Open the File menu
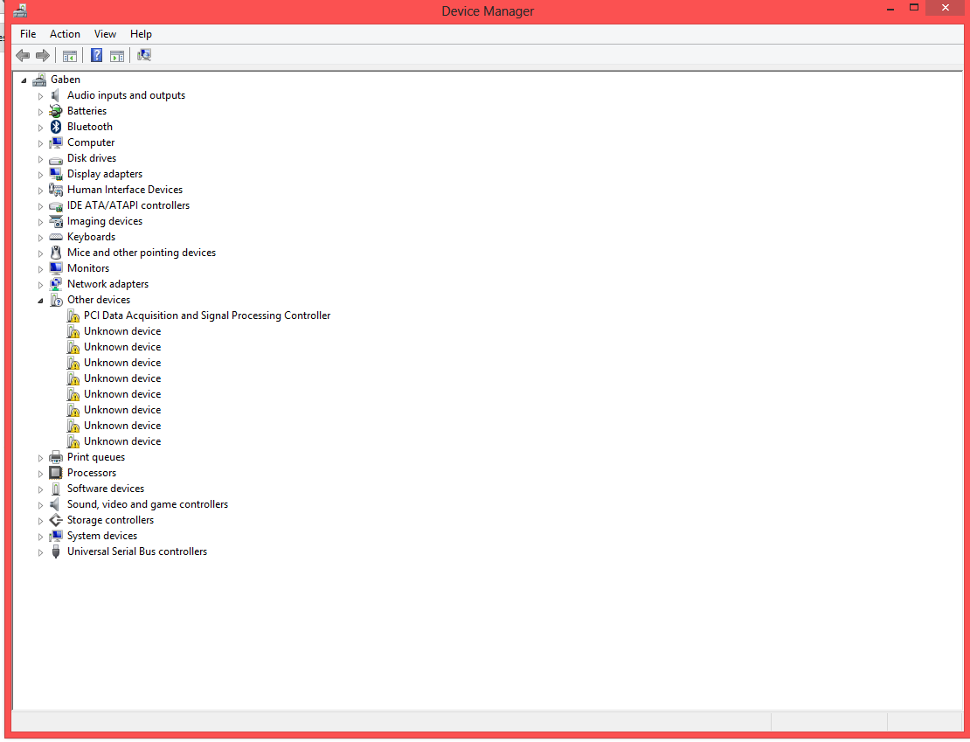 tap(28, 34)
